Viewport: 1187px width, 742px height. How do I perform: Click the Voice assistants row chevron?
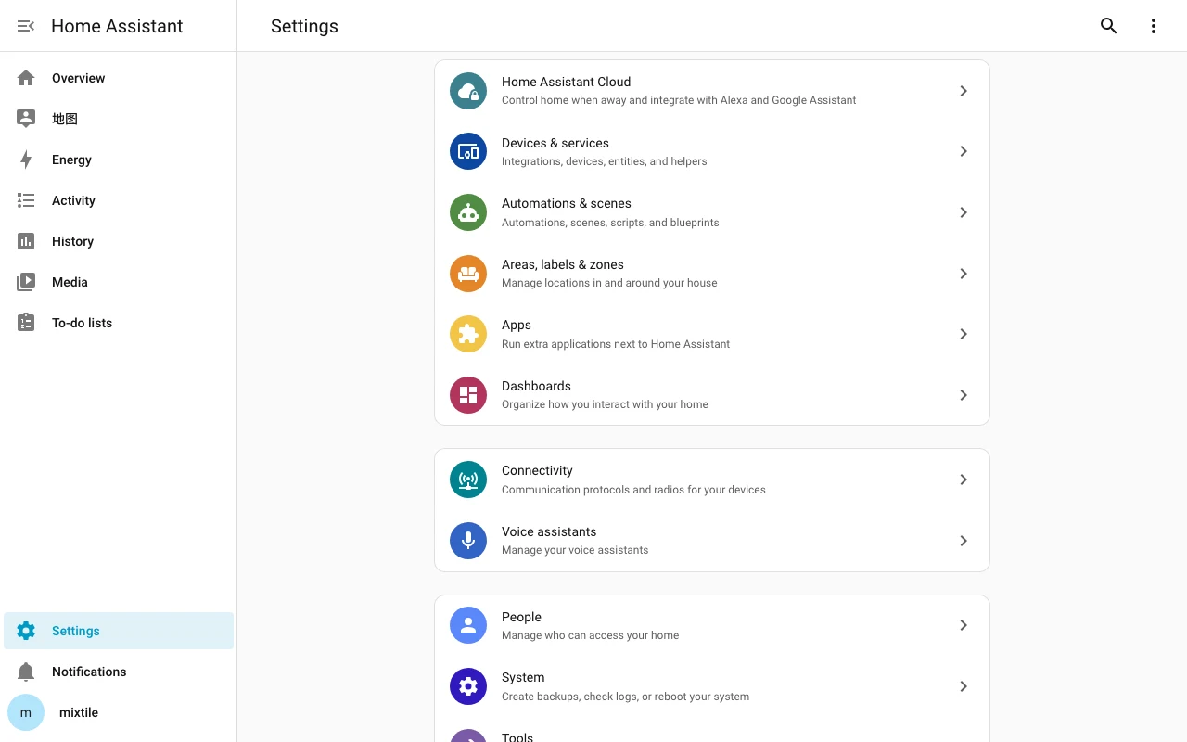[x=964, y=541]
